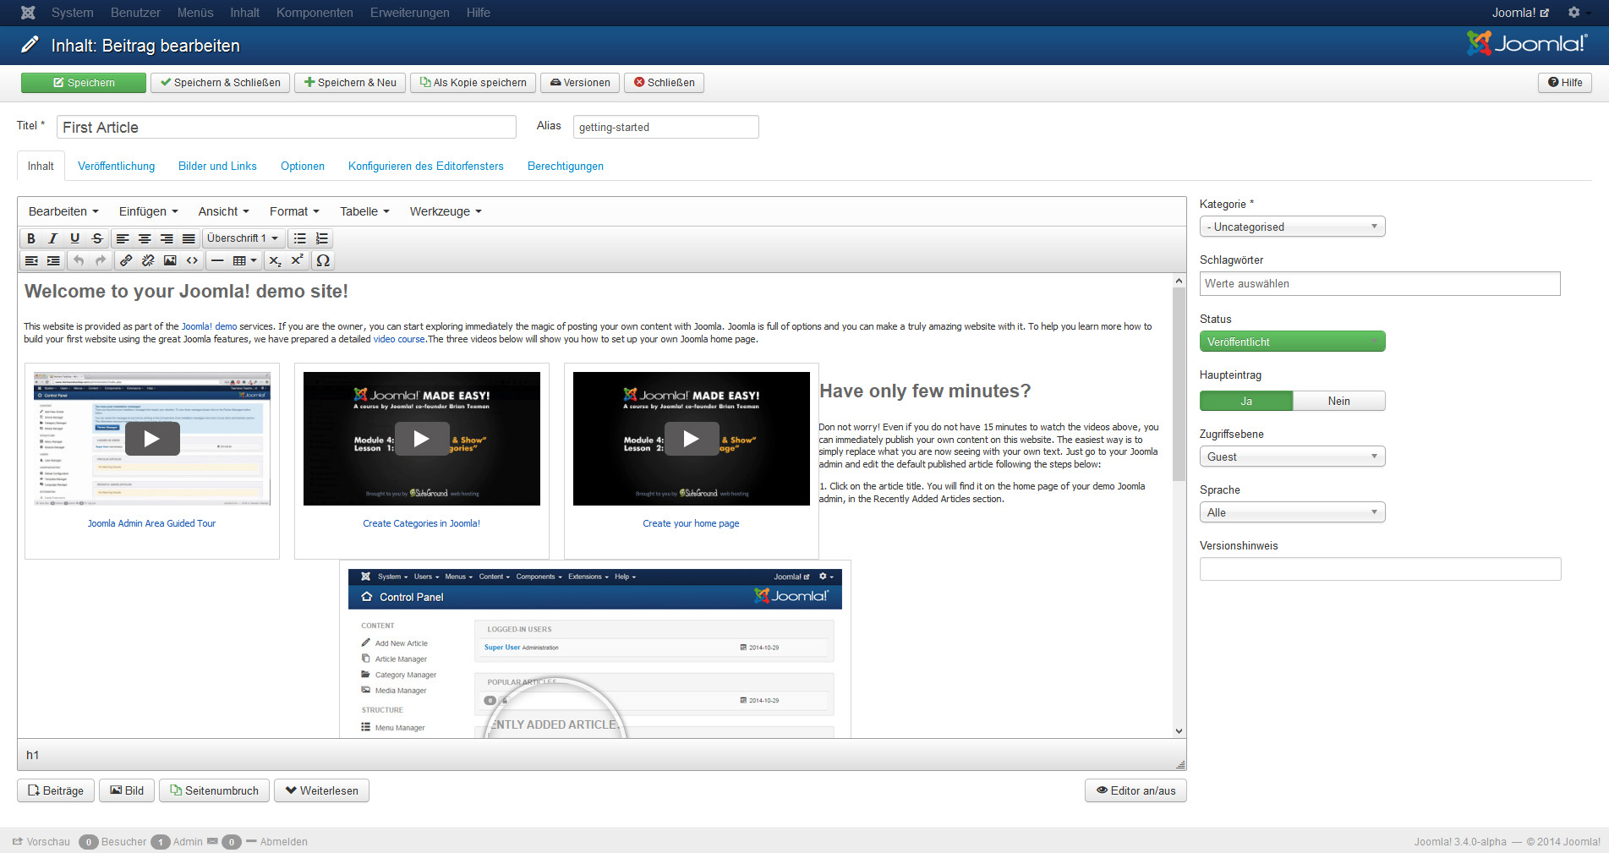Image resolution: width=1609 pixels, height=853 pixels.
Task: Open the Hilfe button at top right
Action: click(1565, 82)
